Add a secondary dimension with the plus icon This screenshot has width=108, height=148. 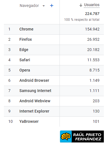(x=52, y=6)
